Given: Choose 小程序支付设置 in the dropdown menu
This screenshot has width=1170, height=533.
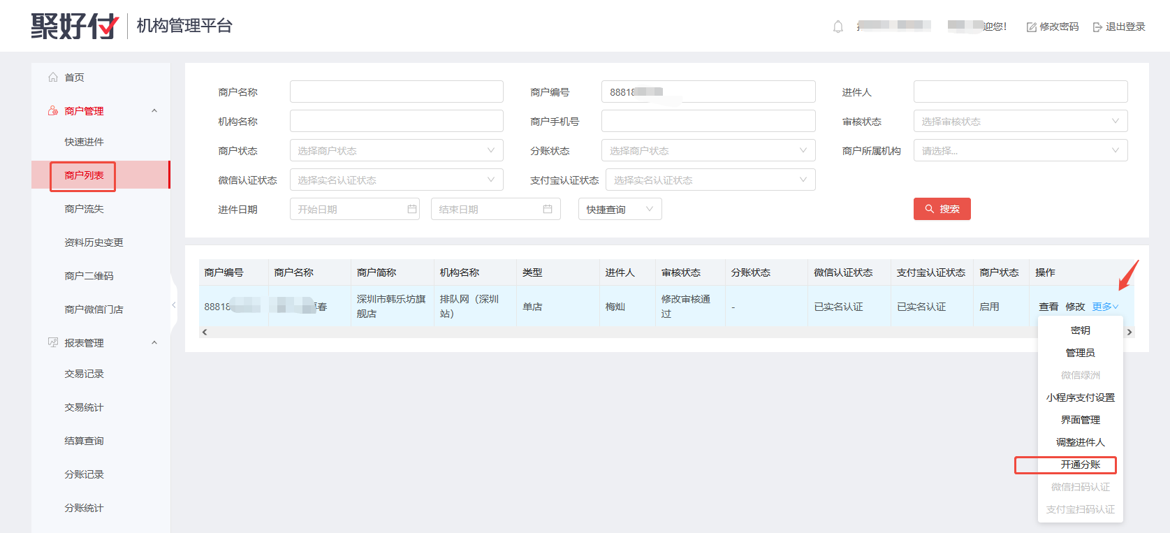Looking at the screenshot, I should (1080, 397).
